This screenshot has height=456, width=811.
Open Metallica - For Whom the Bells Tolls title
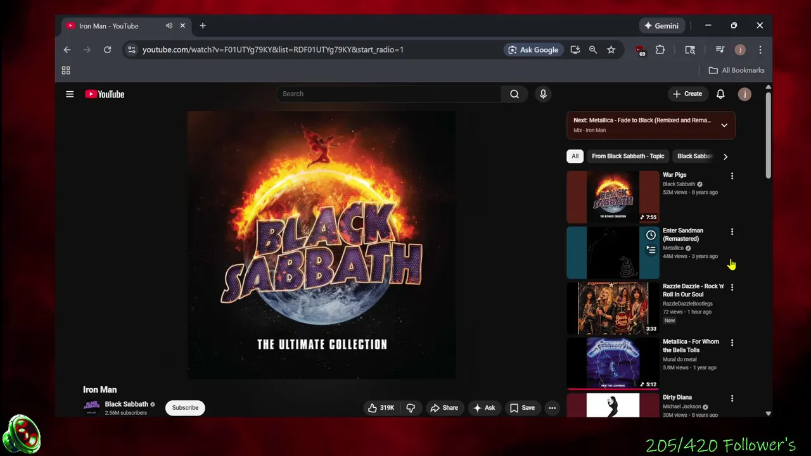coord(691,346)
